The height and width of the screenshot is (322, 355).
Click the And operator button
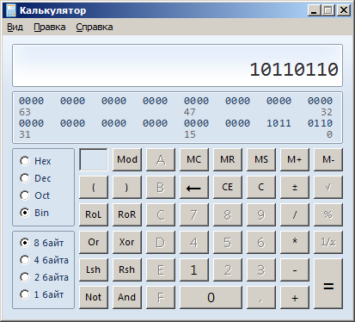pos(127,298)
